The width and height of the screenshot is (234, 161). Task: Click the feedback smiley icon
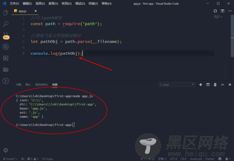coord(220,159)
